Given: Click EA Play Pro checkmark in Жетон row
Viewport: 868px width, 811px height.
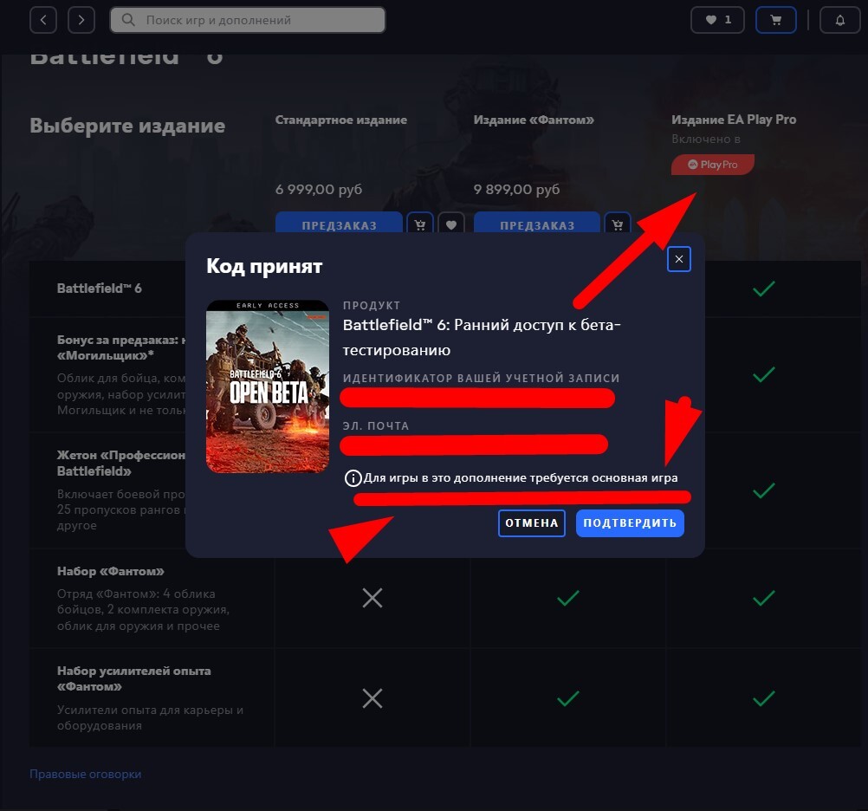Looking at the screenshot, I should pyautogui.click(x=763, y=490).
